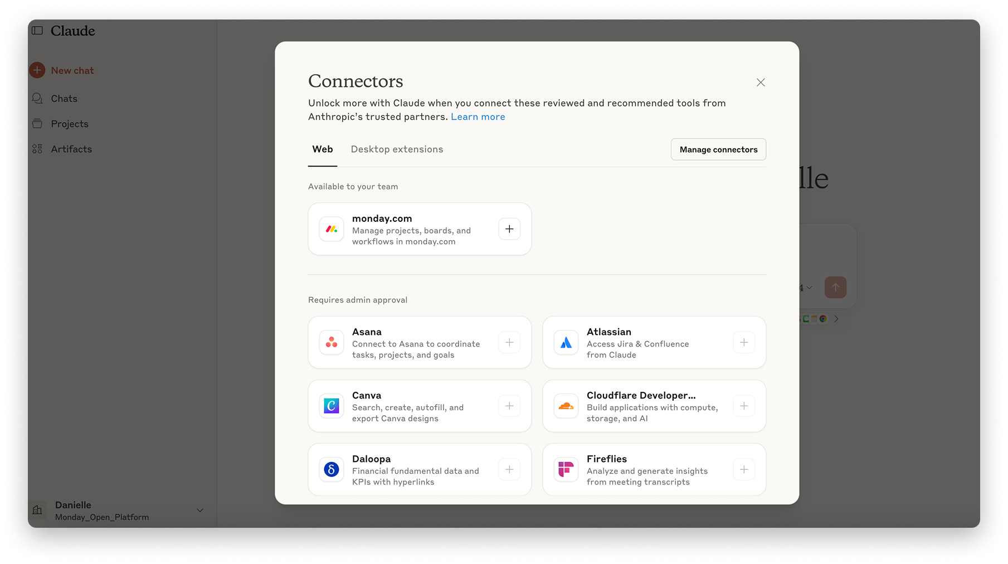
Task: Add the Fireflies connector with plus
Action: [x=744, y=469]
